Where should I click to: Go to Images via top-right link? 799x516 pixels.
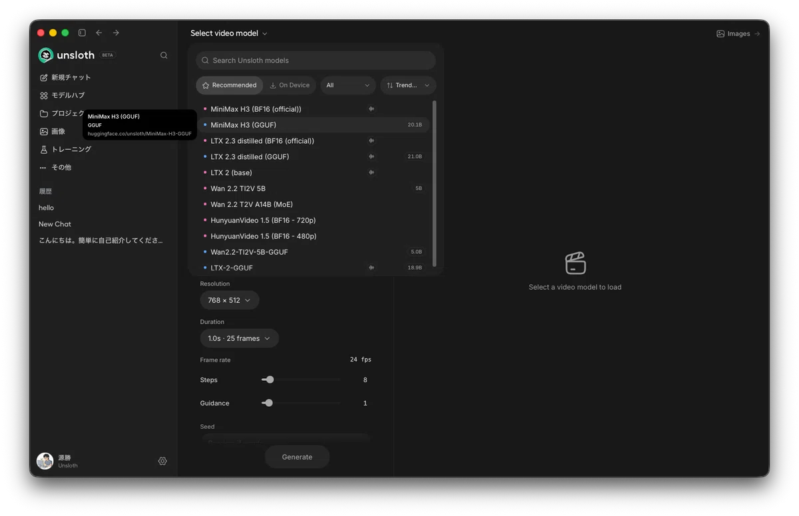738,33
